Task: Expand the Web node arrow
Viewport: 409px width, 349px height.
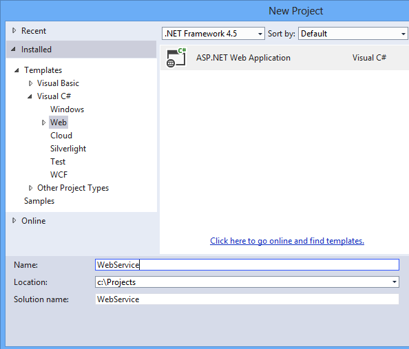Action: click(43, 123)
